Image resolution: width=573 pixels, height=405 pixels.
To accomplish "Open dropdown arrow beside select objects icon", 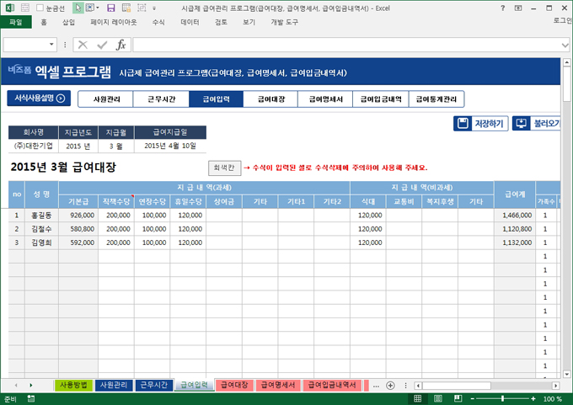I will click(98, 8).
